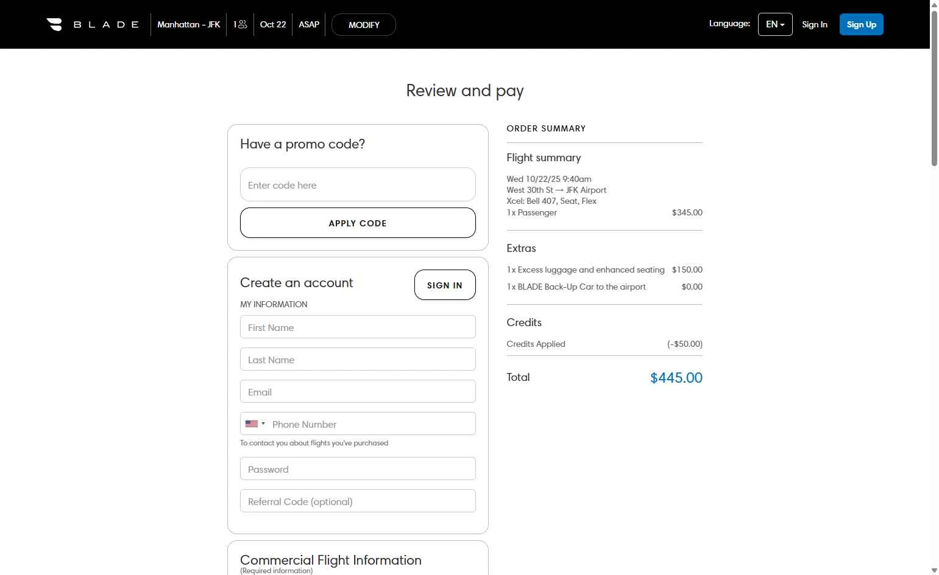Click 'Have a promo code?' heading

pyautogui.click(x=302, y=144)
